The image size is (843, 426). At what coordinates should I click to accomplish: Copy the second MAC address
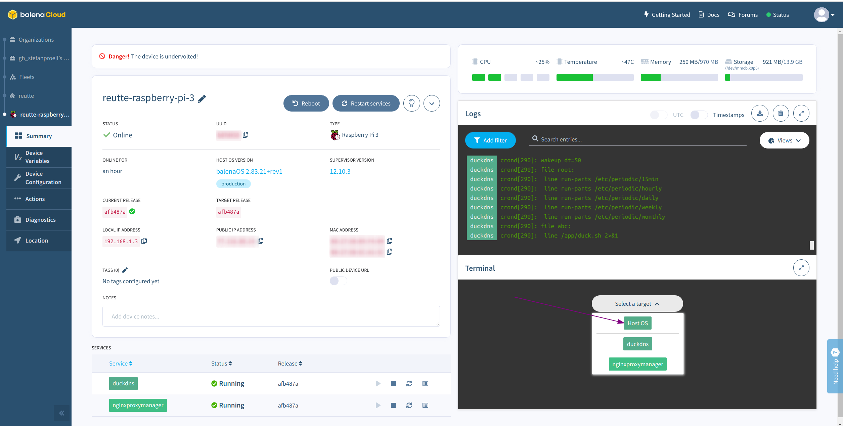pos(390,252)
